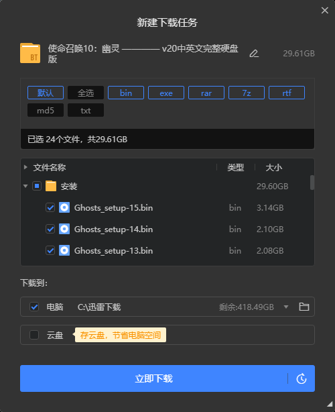This screenshot has width=335, height=412.
Task: Click the scheduled download clock icon
Action: pyautogui.click(x=301, y=378)
